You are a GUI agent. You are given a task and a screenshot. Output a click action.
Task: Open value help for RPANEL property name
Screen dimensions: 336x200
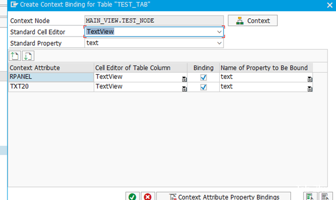[x=310, y=79]
